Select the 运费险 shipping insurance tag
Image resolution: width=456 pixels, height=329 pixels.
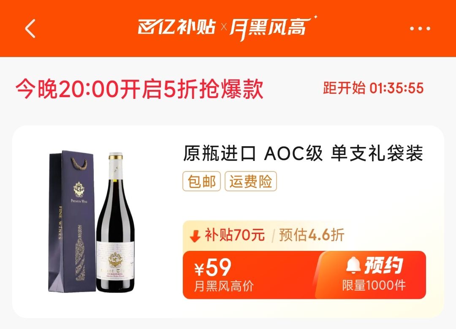coord(251,181)
